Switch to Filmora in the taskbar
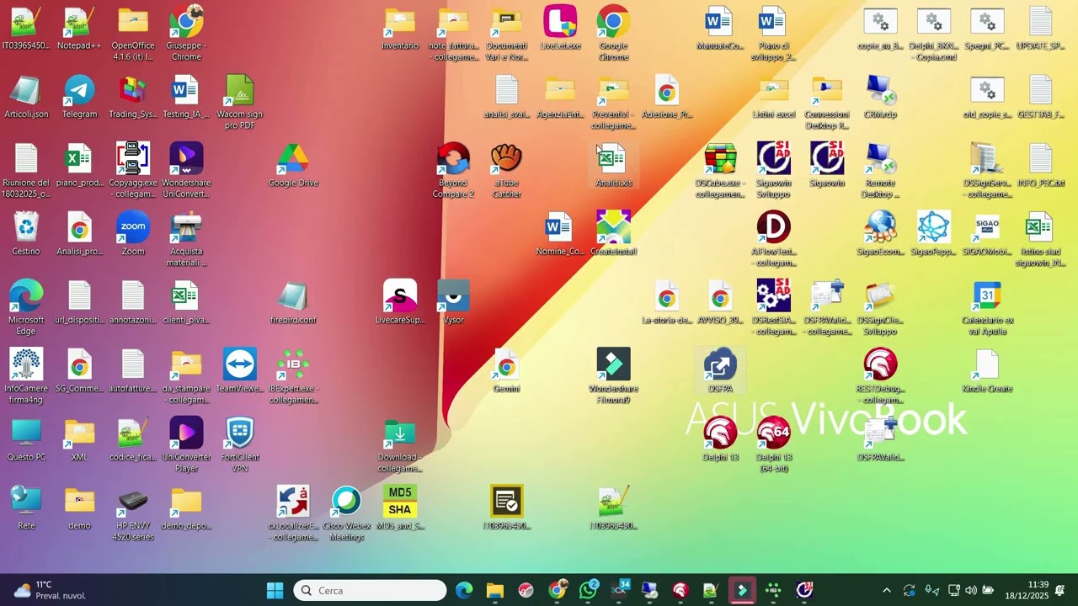 point(741,590)
